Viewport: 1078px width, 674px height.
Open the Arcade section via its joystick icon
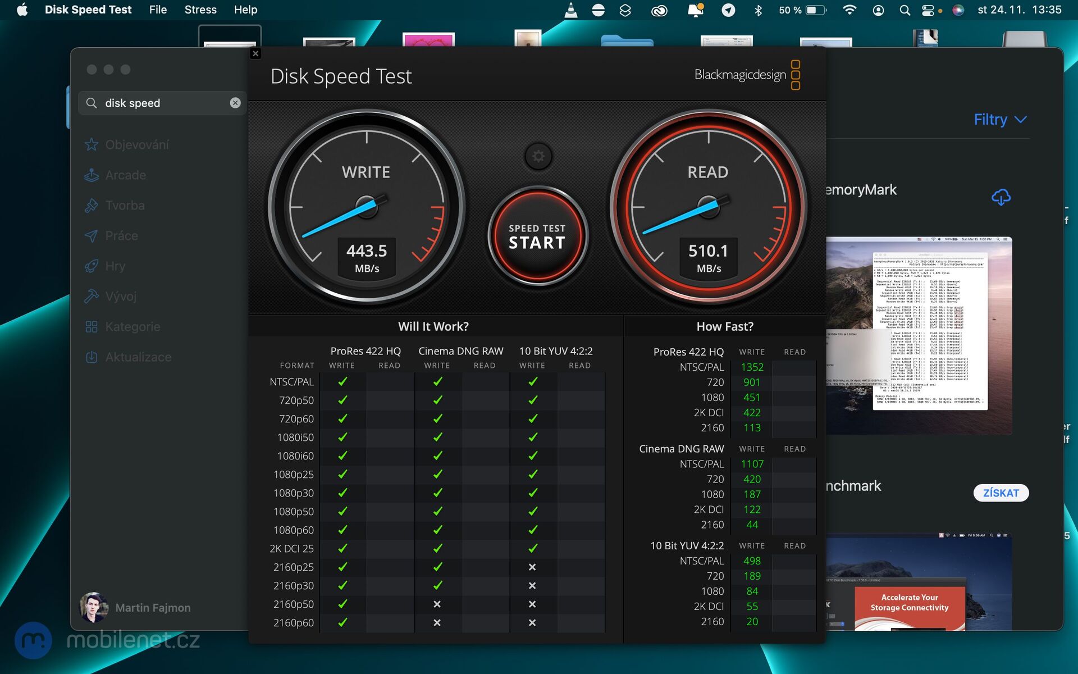92,175
